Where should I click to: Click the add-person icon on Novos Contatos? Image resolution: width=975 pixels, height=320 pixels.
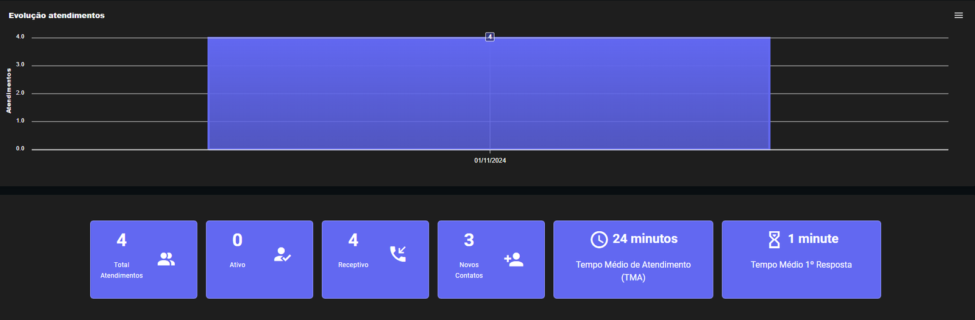[x=514, y=260]
